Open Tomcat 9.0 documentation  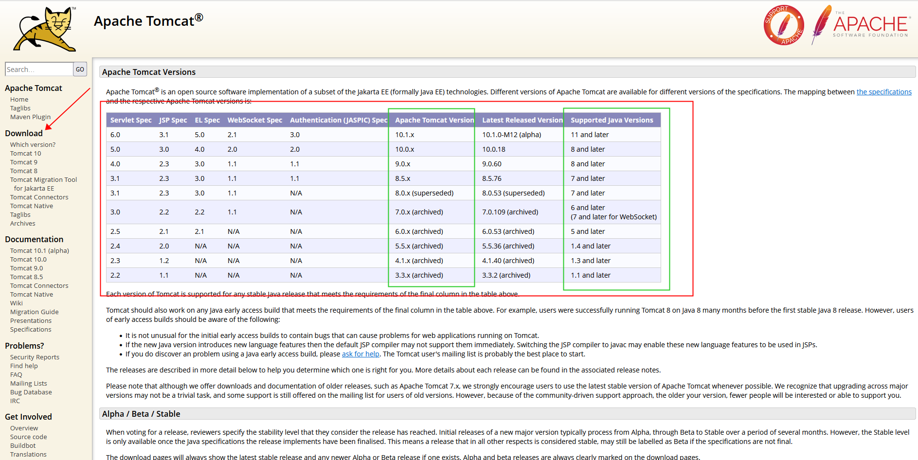click(x=27, y=268)
